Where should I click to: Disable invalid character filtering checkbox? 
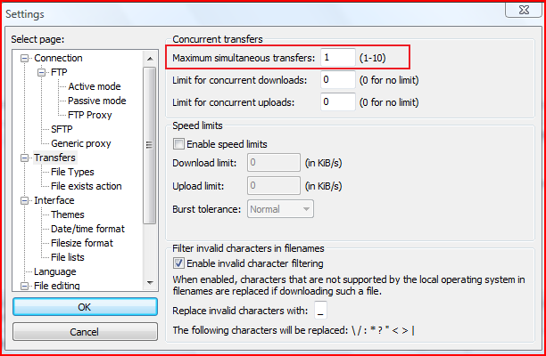(x=178, y=263)
